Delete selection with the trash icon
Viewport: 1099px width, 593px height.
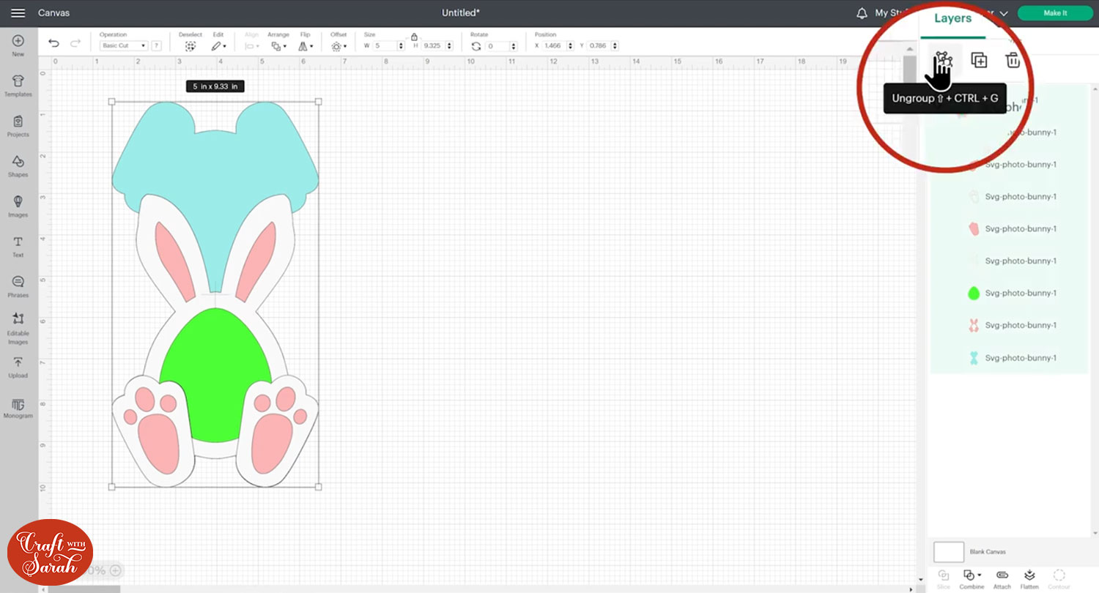click(1013, 60)
